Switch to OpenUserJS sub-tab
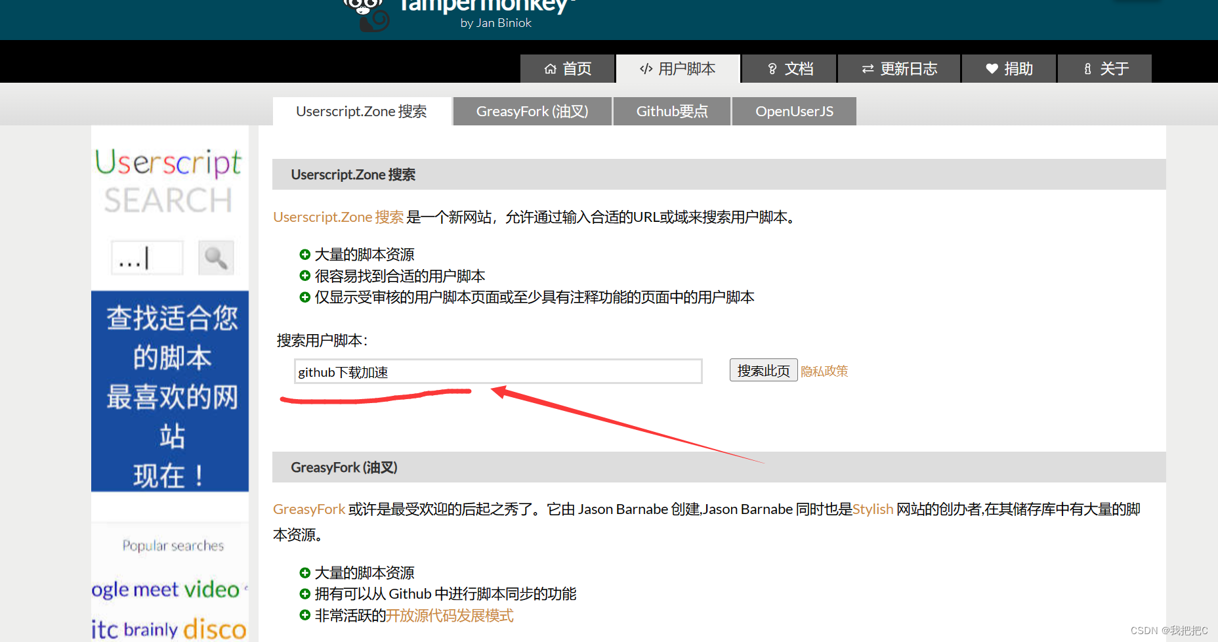Screen dimensions: 1218x642 click(794, 111)
